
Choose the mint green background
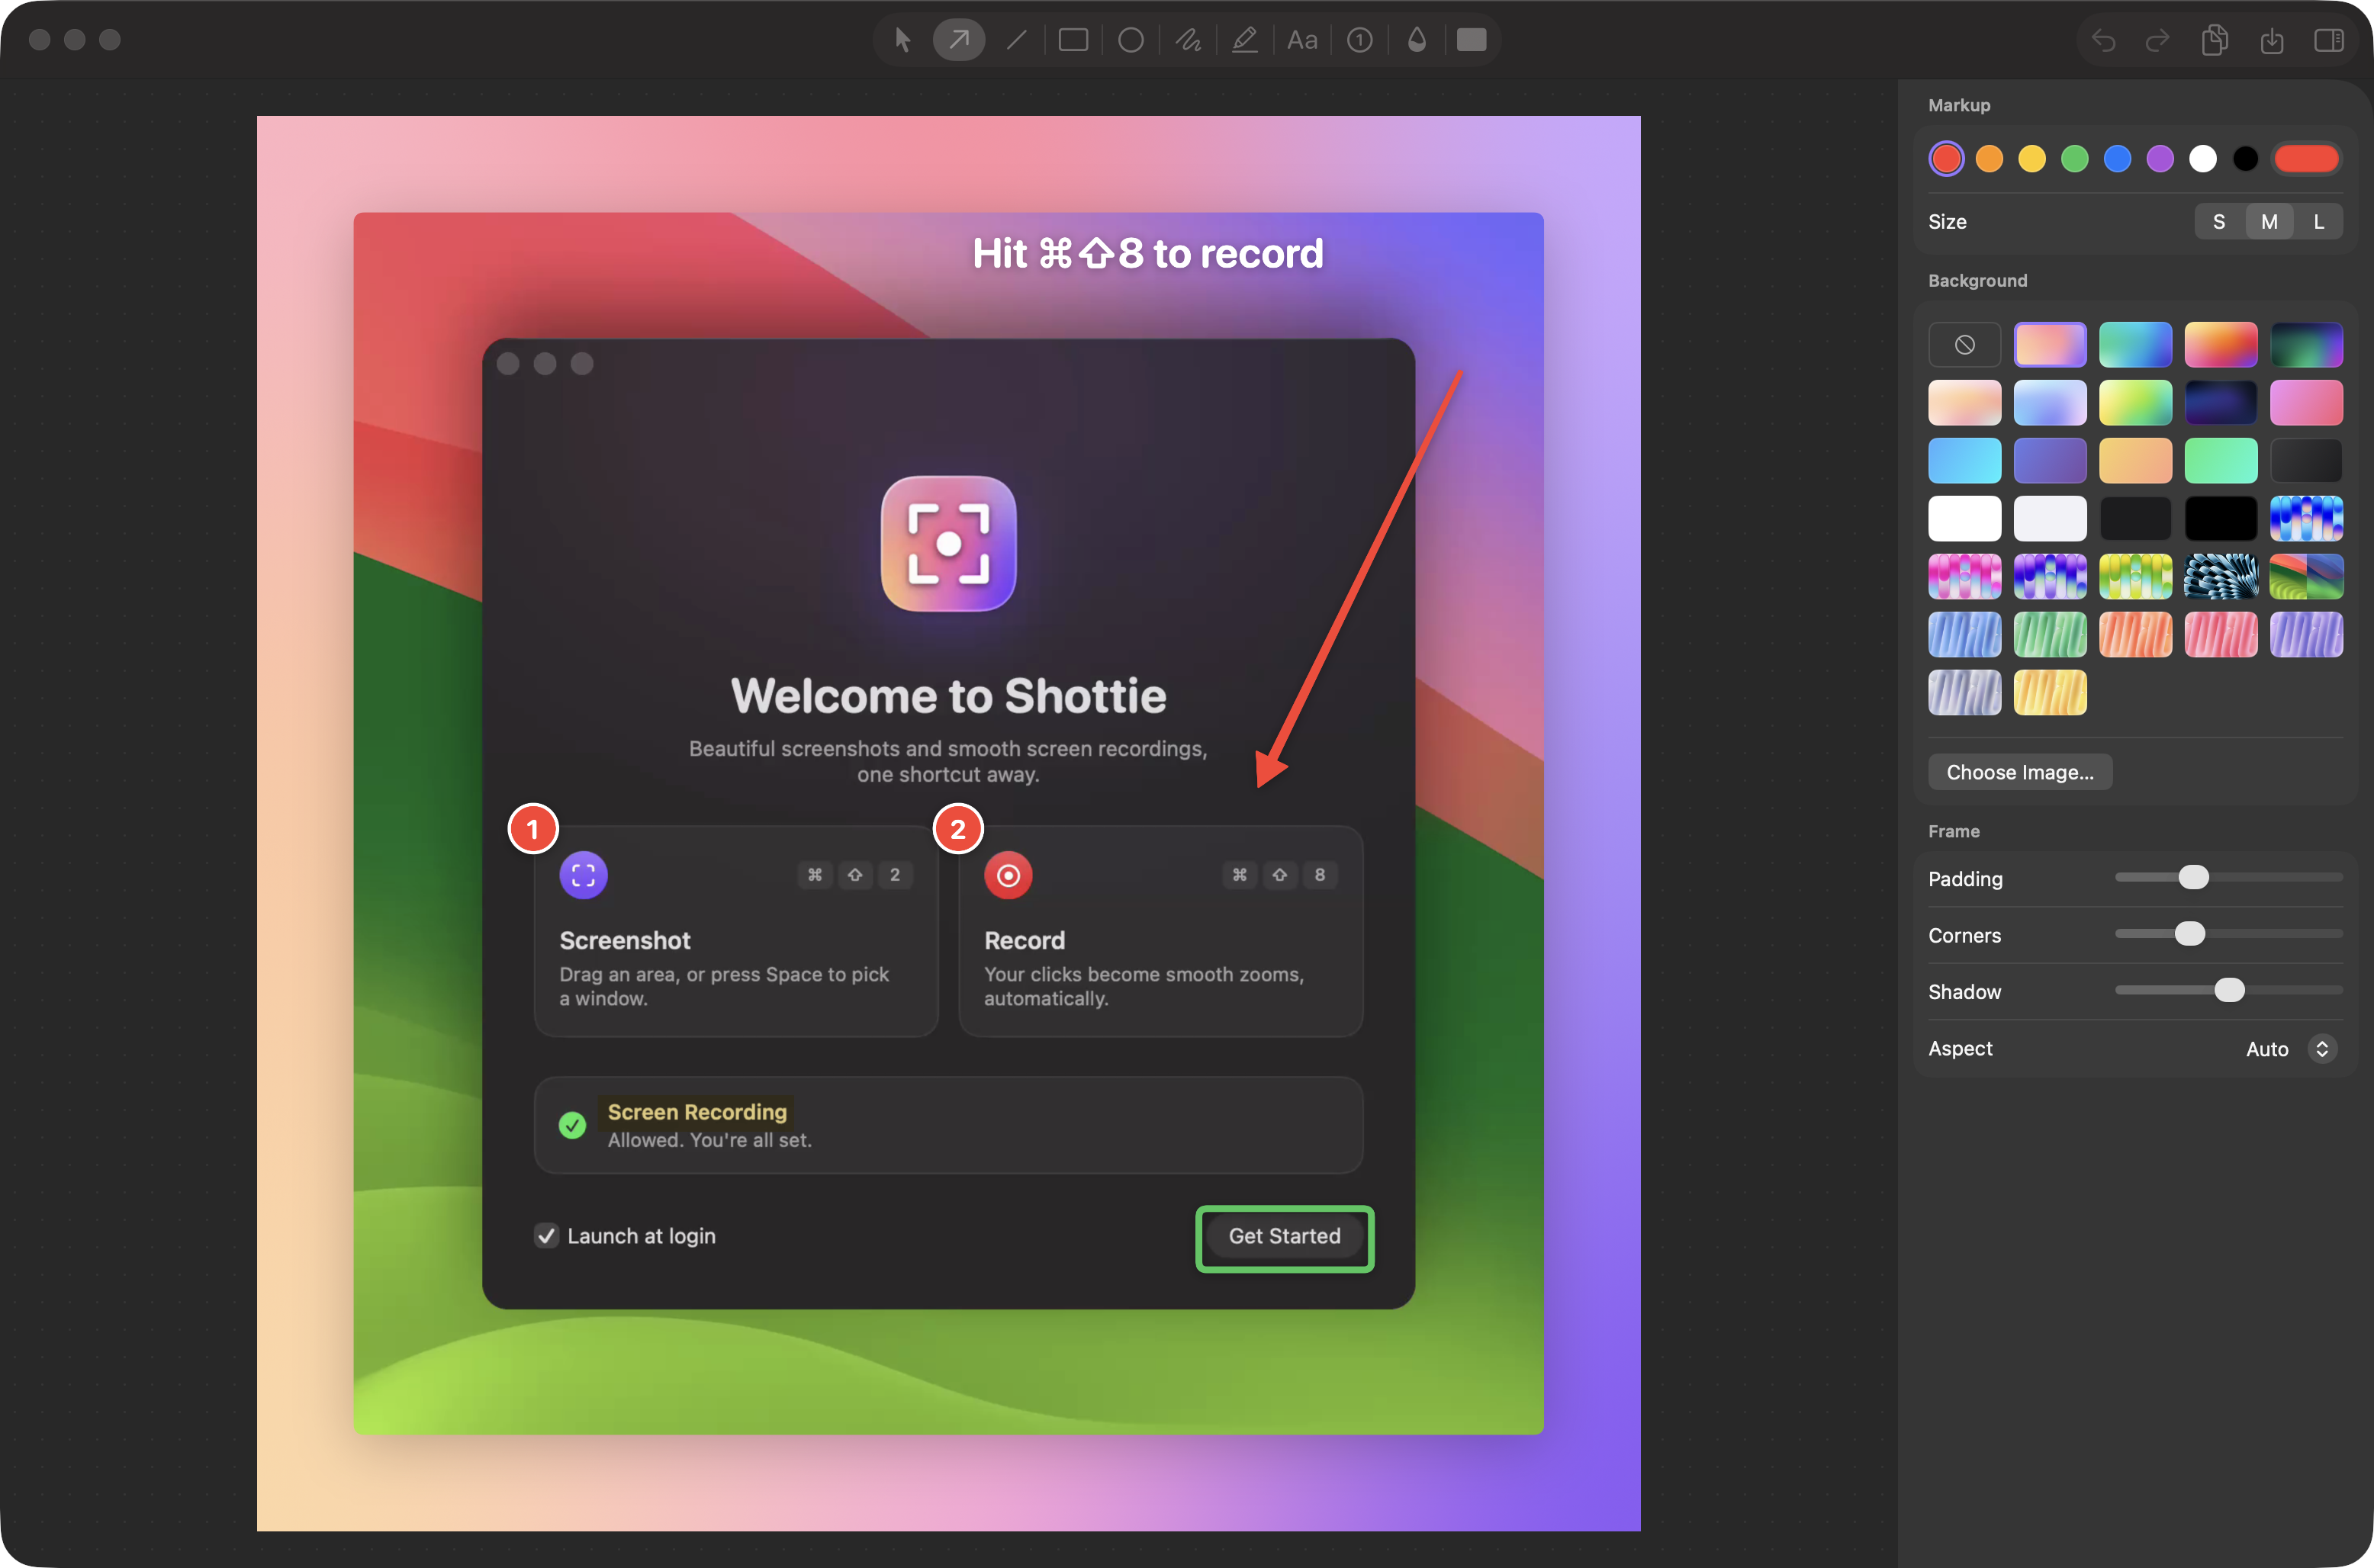2221,461
